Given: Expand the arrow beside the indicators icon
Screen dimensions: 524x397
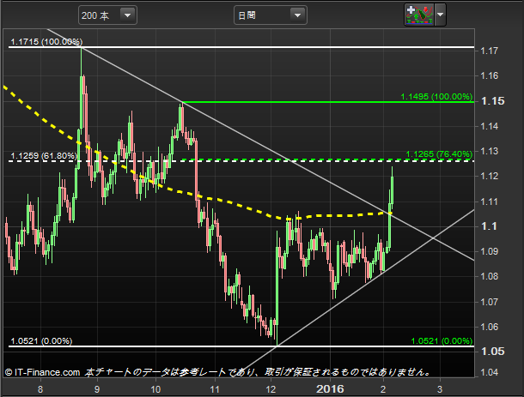Looking at the screenshot, I should coord(440,15).
